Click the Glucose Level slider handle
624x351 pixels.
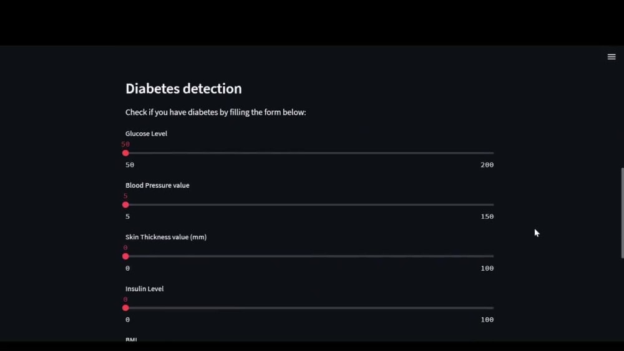[x=125, y=153]
